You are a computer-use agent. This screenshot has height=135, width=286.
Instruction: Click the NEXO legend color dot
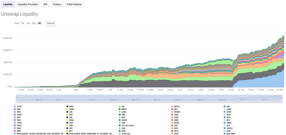coord(172,123)
